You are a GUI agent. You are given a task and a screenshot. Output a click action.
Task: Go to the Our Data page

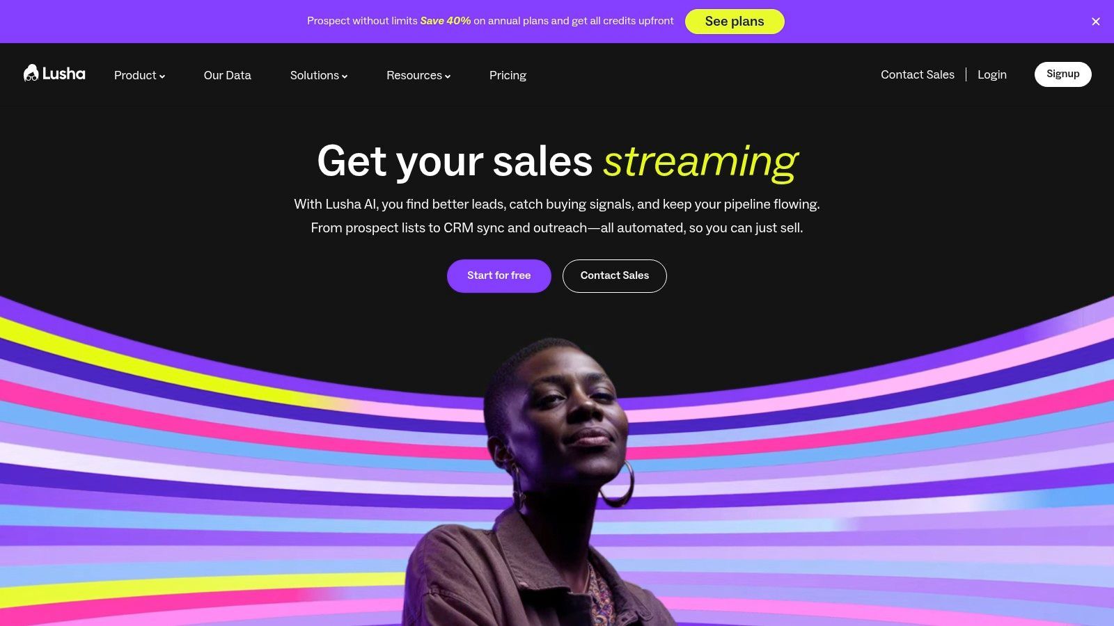[227, 75]
